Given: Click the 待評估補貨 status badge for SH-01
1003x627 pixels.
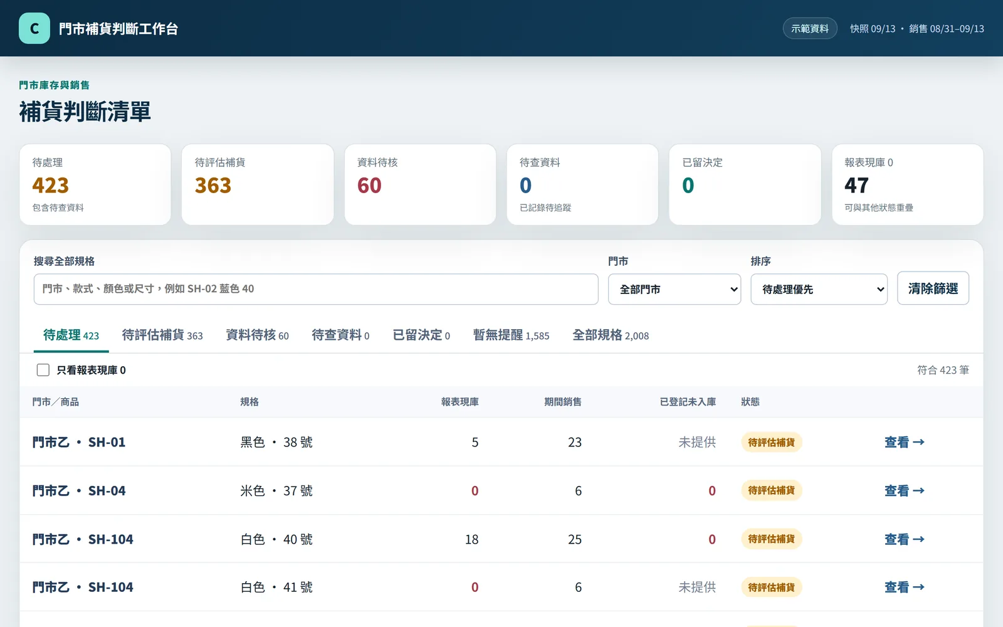Looking at the screenshot, I should coord(771,442).
